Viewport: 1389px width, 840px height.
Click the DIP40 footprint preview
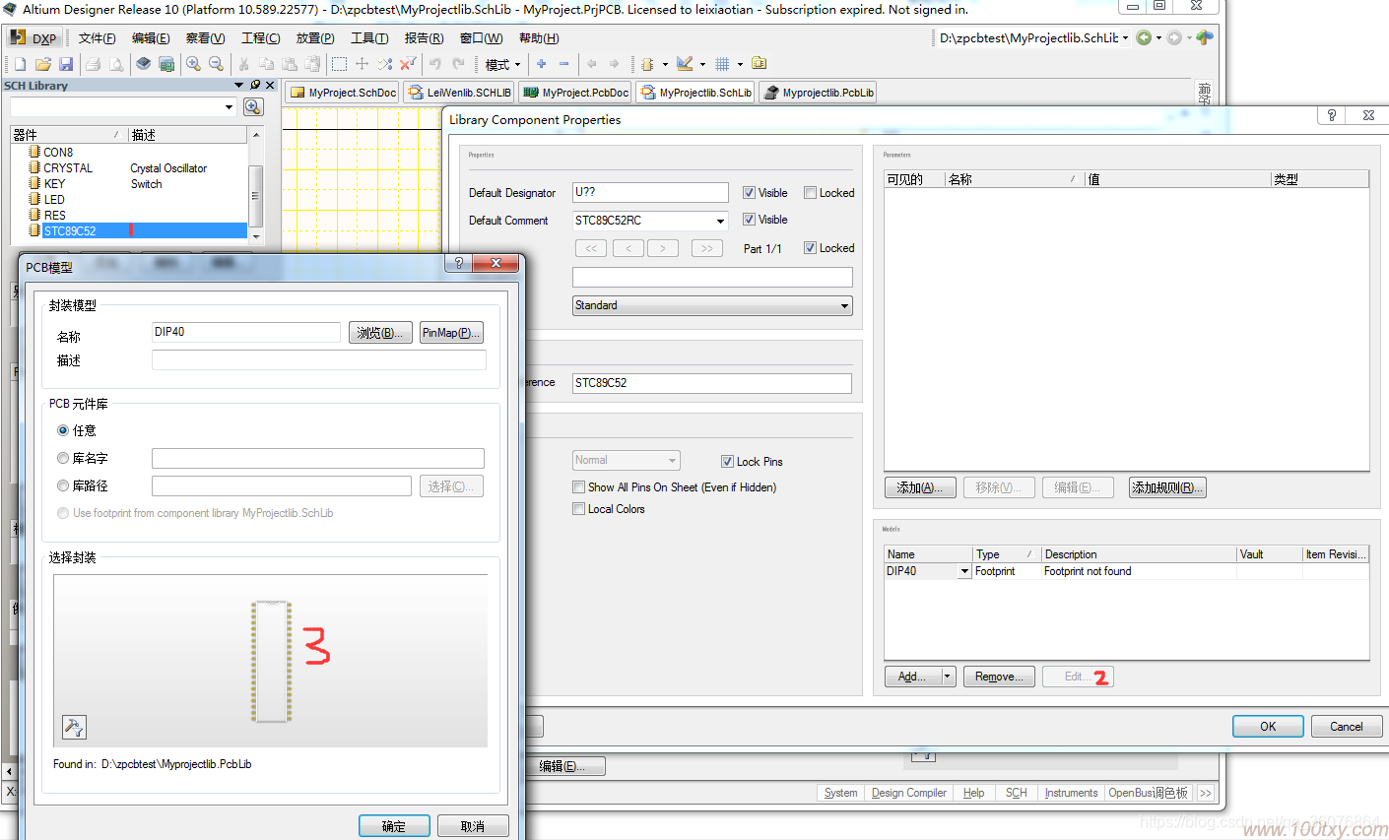pos(271,662)
